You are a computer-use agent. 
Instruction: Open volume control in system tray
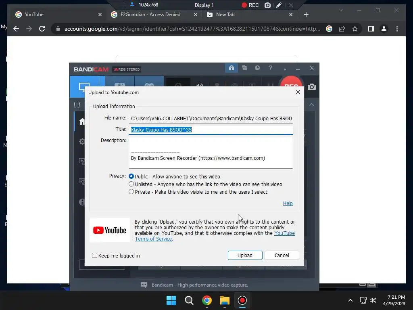click(373, 300)
